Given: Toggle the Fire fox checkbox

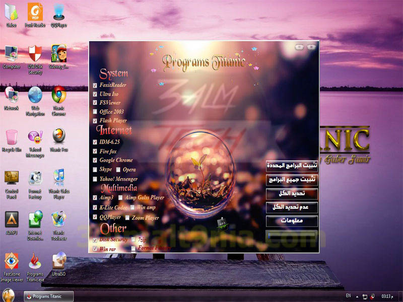Looking at the screenshot, I should [x=95, y=152].
